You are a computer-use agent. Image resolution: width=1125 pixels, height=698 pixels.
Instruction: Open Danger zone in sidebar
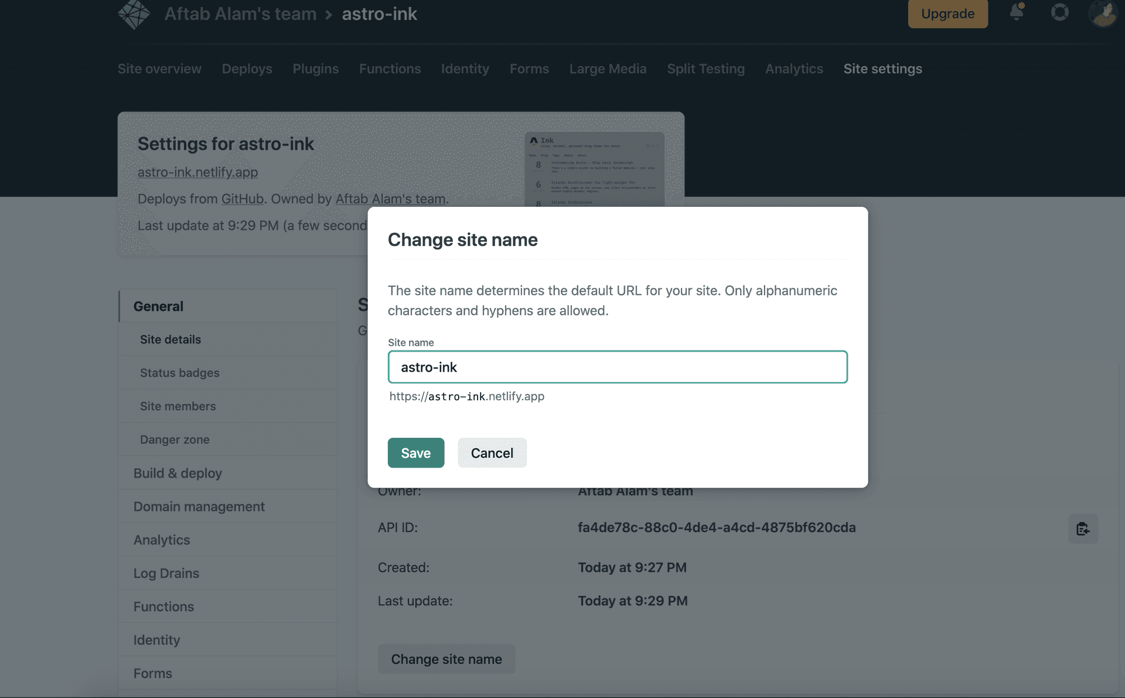coord(228,440)
